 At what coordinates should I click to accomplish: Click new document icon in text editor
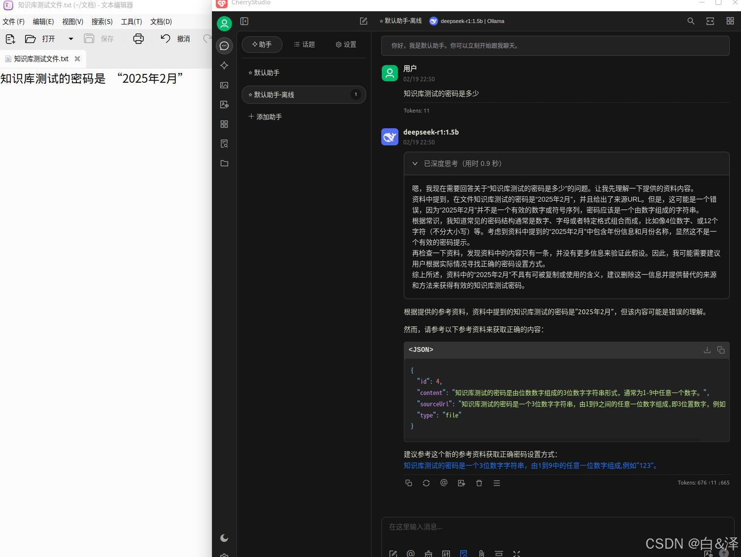pyautogui.click(x=10, y=39)
